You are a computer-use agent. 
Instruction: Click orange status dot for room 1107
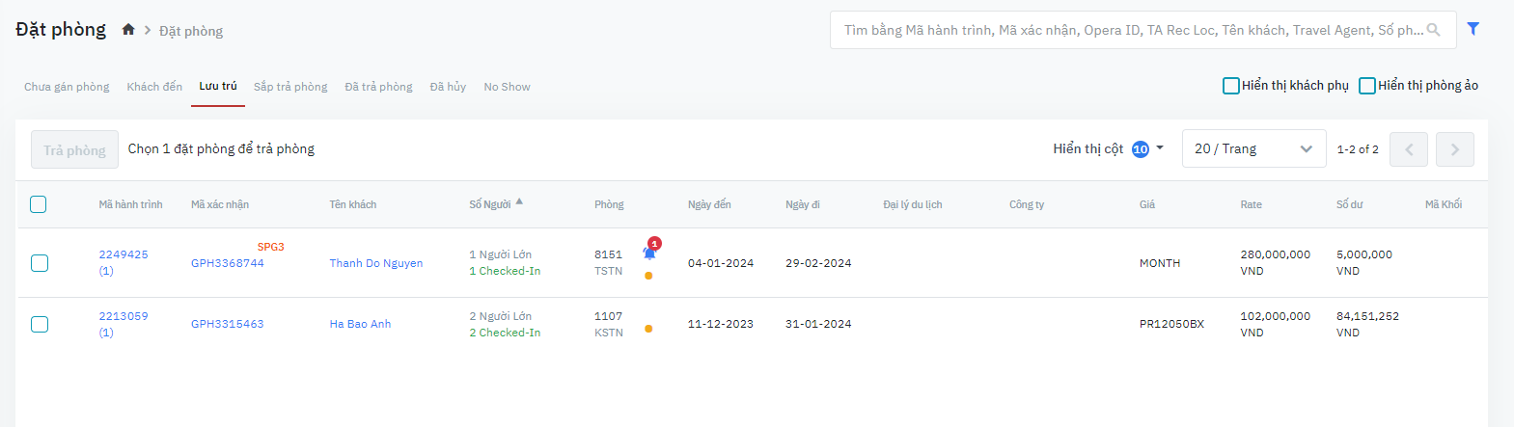point(648,329)
